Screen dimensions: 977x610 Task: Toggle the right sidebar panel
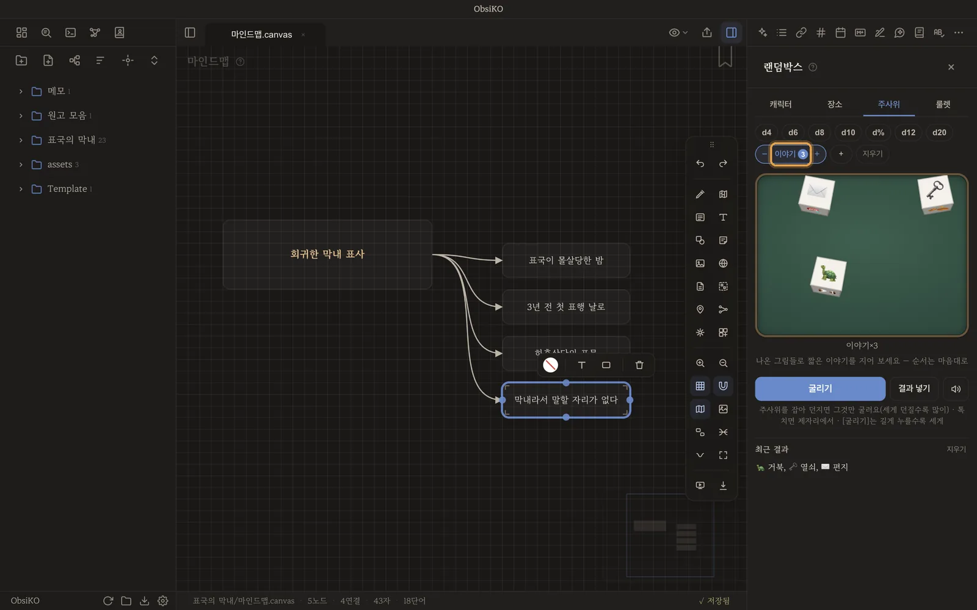pos(731,32)
